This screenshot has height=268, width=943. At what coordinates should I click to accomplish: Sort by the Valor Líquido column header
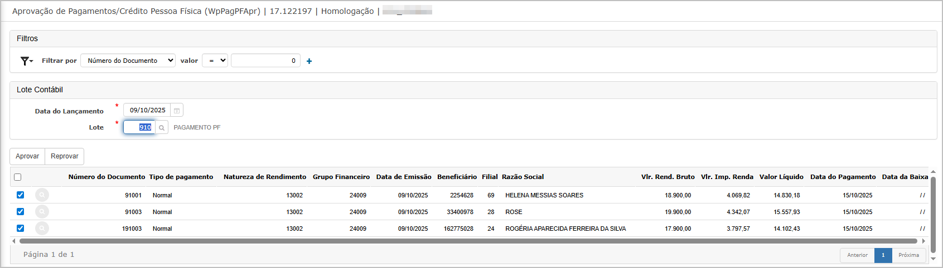pos(781,177)
